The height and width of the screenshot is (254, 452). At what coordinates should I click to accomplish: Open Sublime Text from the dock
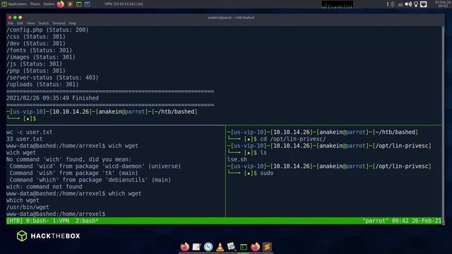coord(267,247)
